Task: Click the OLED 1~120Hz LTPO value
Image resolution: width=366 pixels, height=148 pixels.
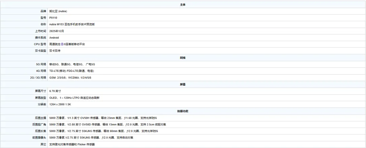Action: (75, 98)
